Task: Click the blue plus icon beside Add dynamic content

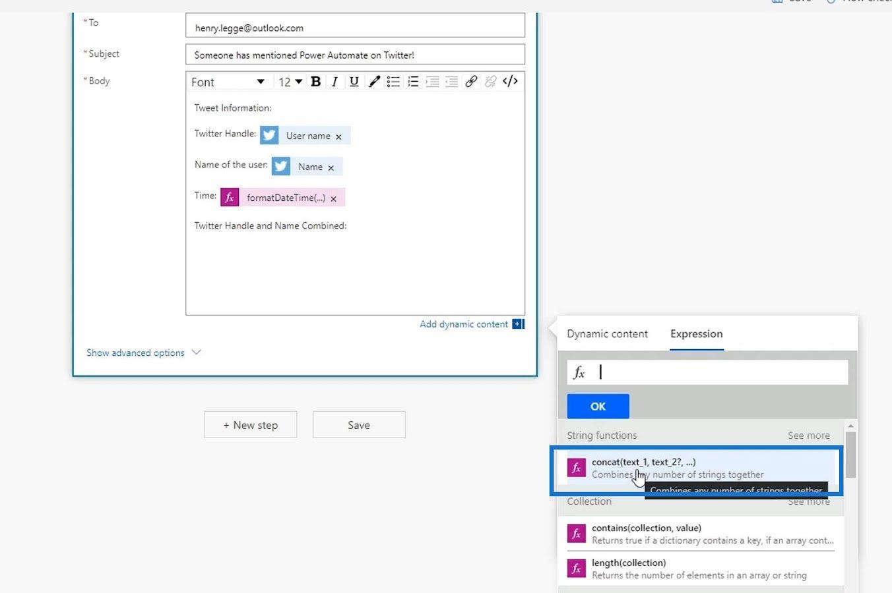Action: pos(518,324)
